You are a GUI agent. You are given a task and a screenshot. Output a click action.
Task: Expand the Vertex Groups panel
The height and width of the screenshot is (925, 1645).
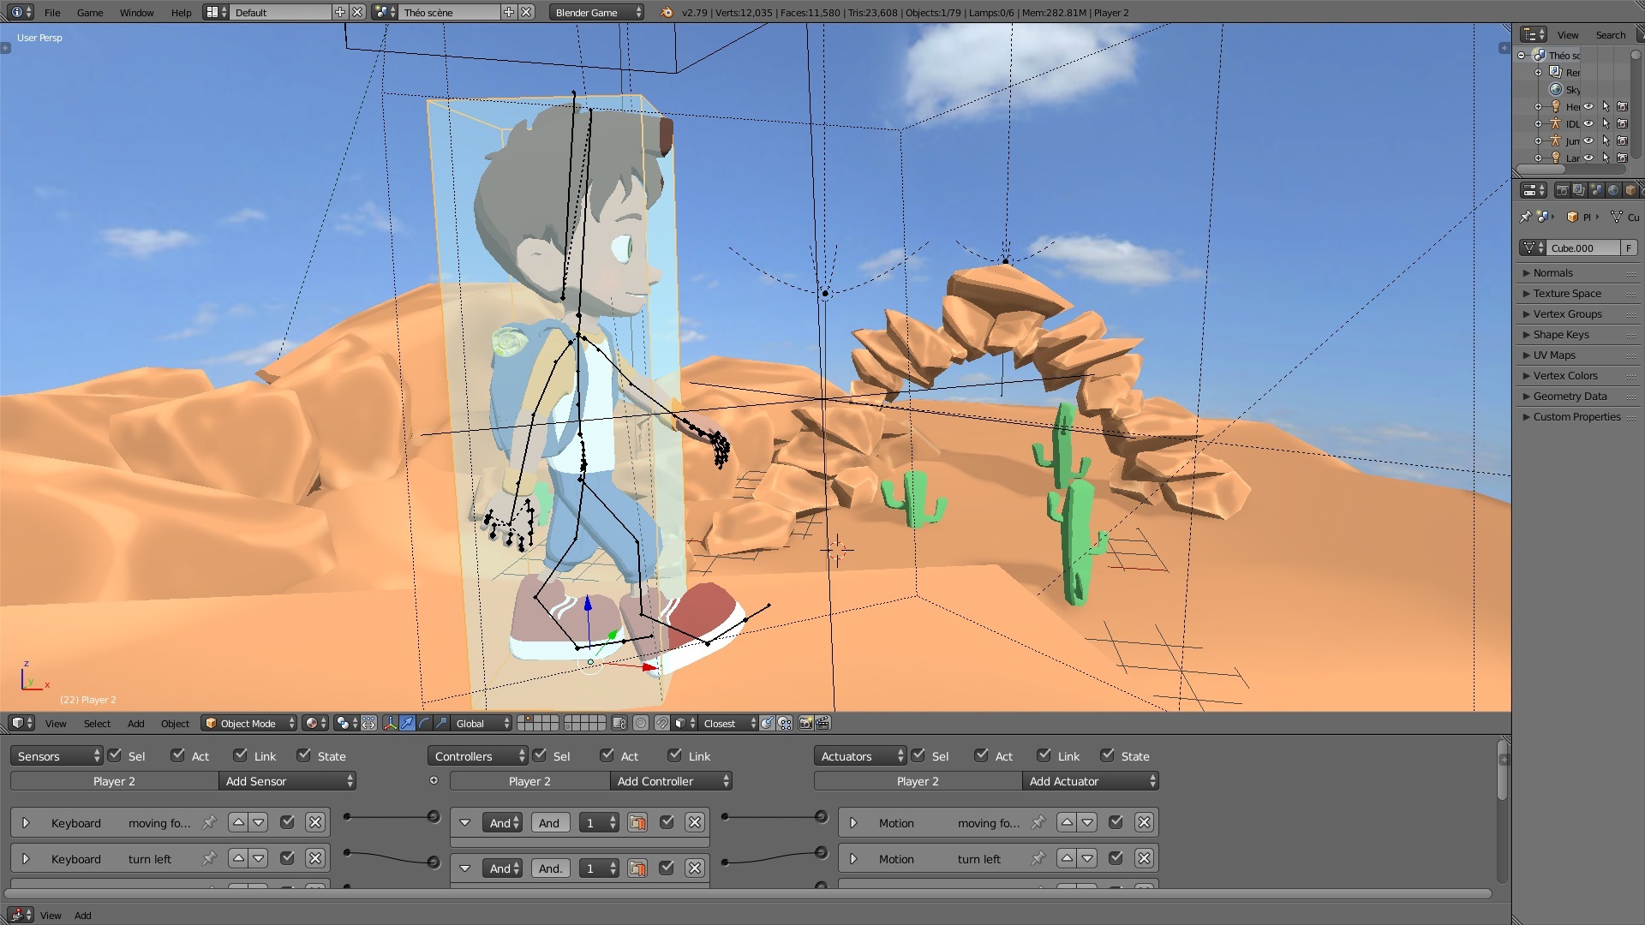pyautogui.click(x=1567, y=313)
